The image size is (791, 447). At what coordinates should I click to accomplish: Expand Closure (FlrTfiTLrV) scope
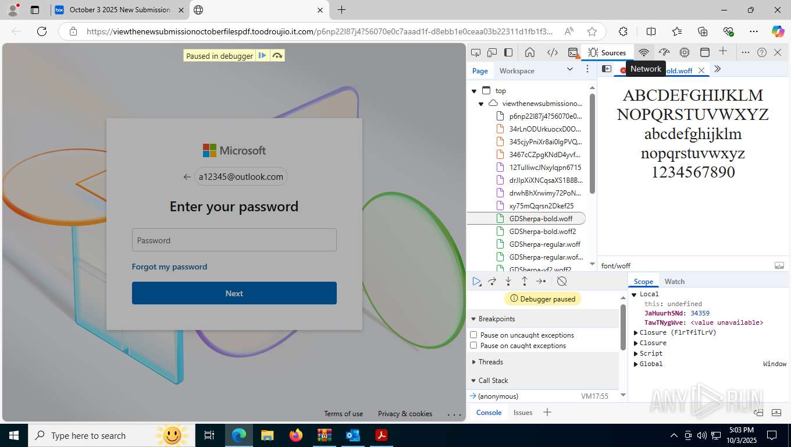pos(636,332)
